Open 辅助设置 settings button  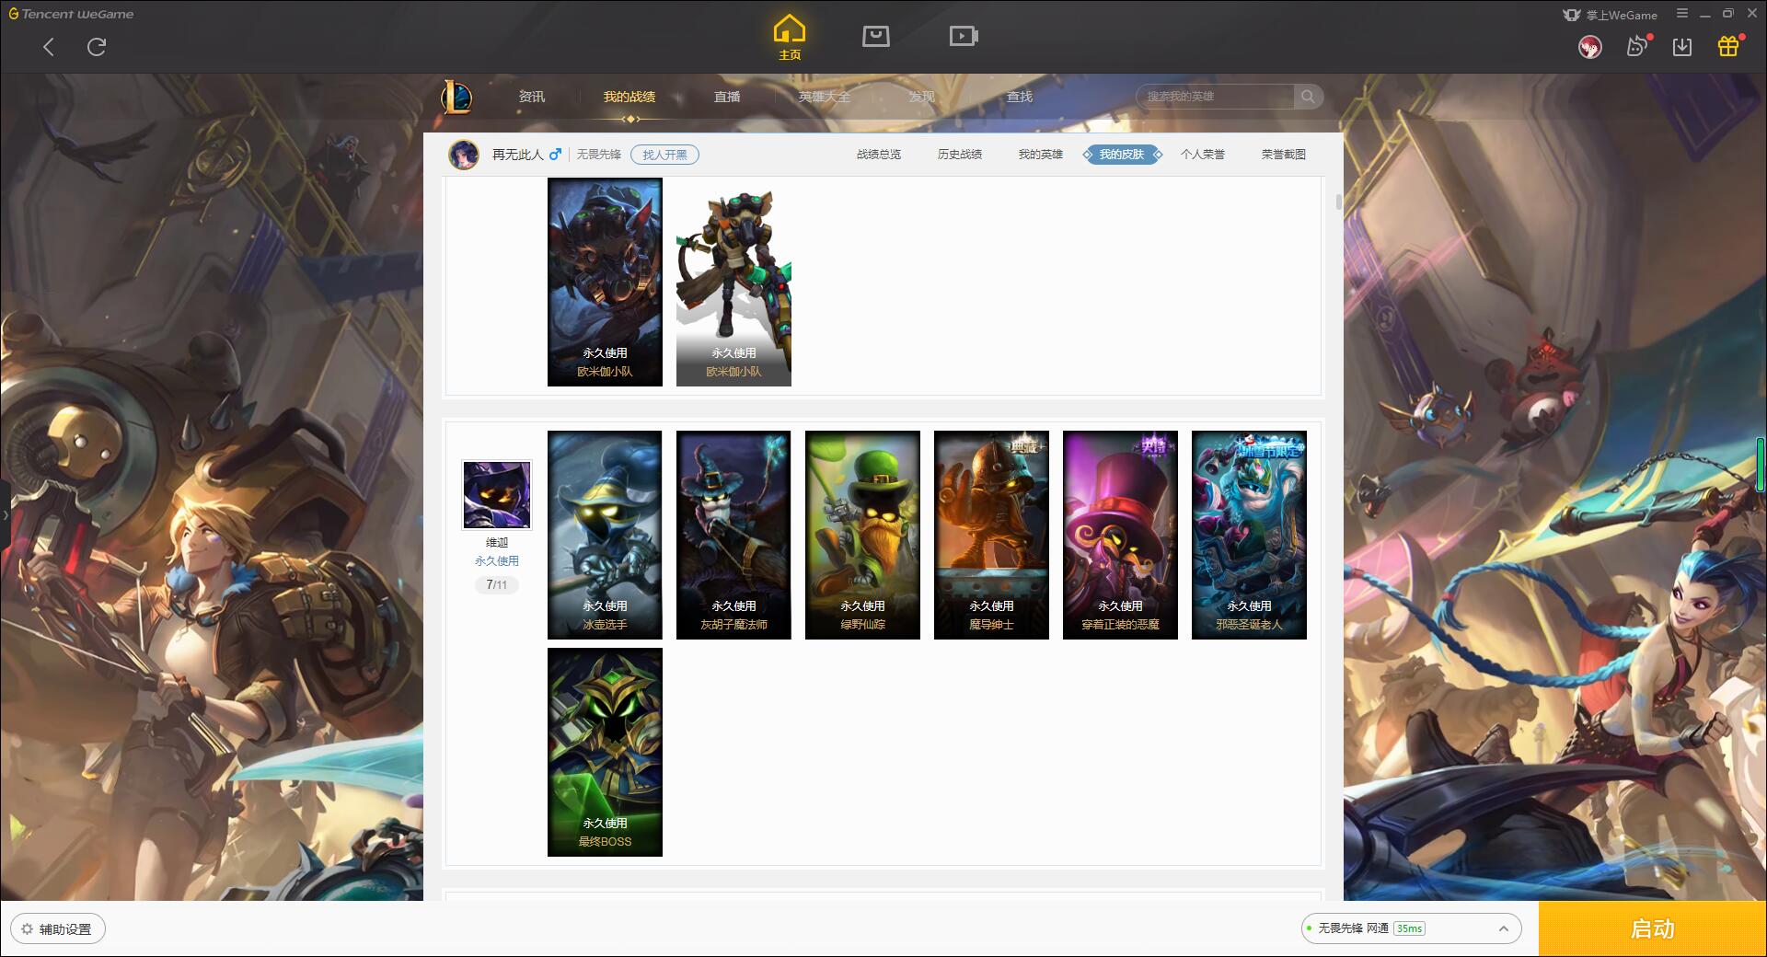point(58,929)
